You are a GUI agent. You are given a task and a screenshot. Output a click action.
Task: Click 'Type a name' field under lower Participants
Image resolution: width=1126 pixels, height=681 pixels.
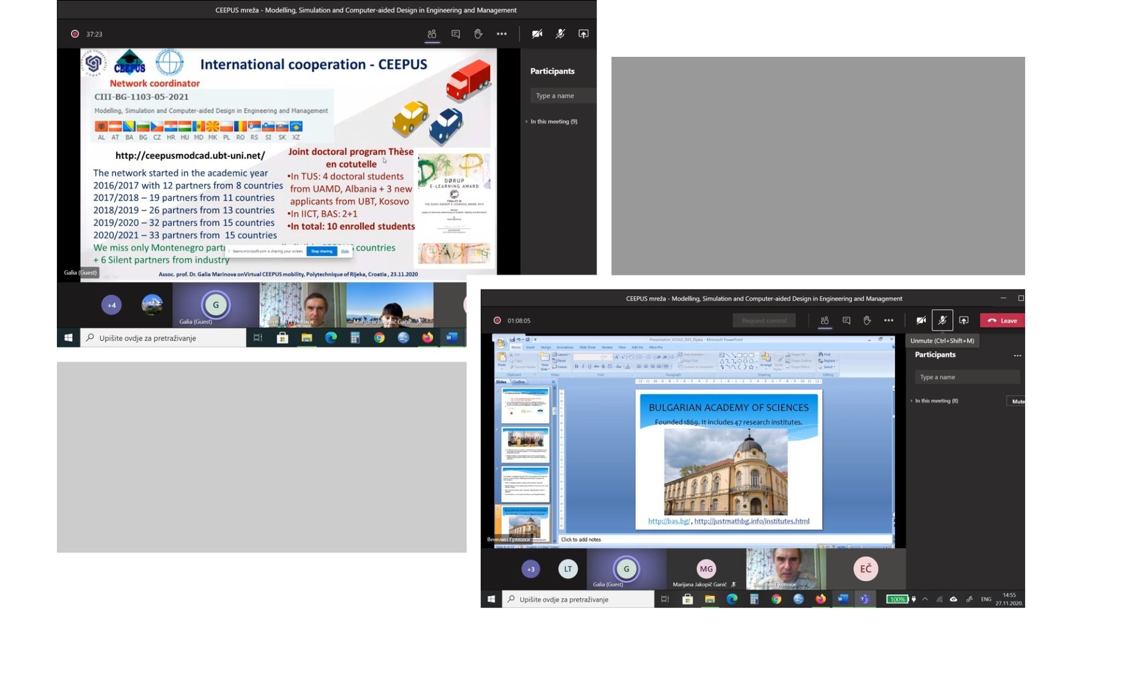click(x=966, y=377)
